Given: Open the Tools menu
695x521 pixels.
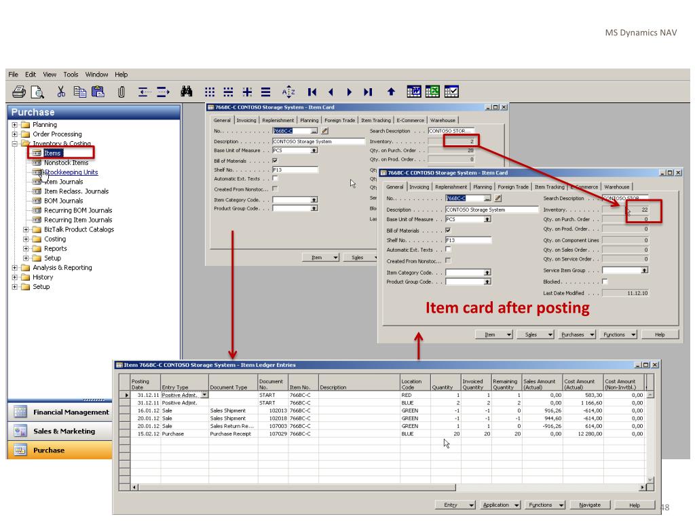Looking at the screenshot, I should [71, 75].
